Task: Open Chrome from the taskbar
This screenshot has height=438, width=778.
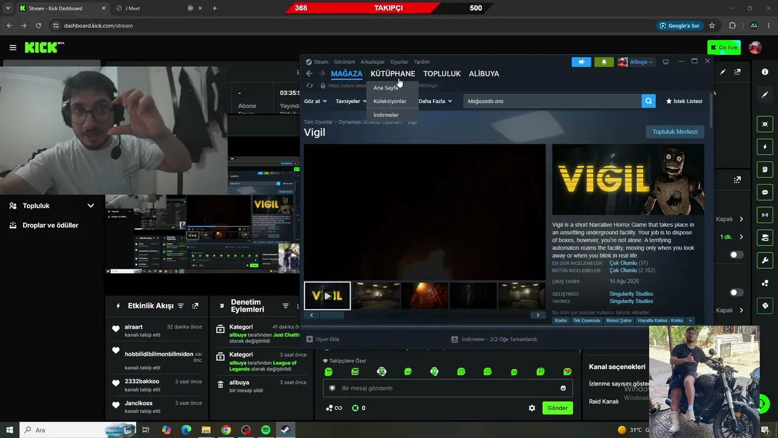Action: pos(226,430)
